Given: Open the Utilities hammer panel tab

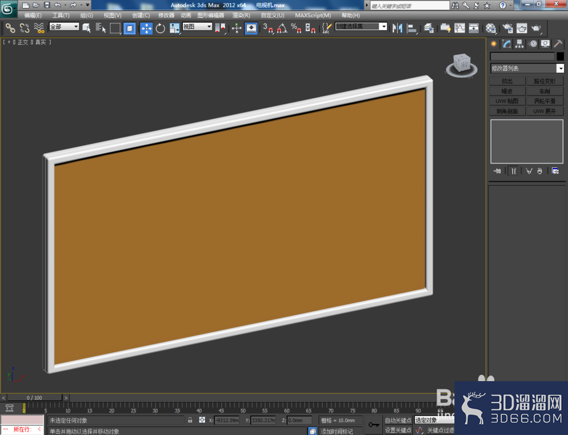Looking at the screenshot, I should click(x=558, y=44).
